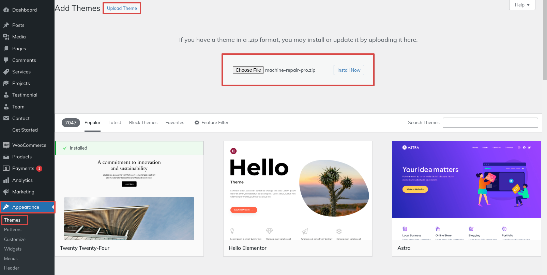Click the Media library icon

pyautogui.click(x=6, y=37)
